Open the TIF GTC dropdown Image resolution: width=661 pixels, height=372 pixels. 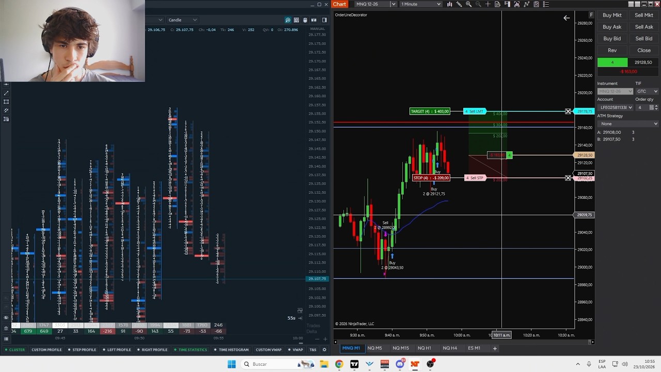coord(647,91)
